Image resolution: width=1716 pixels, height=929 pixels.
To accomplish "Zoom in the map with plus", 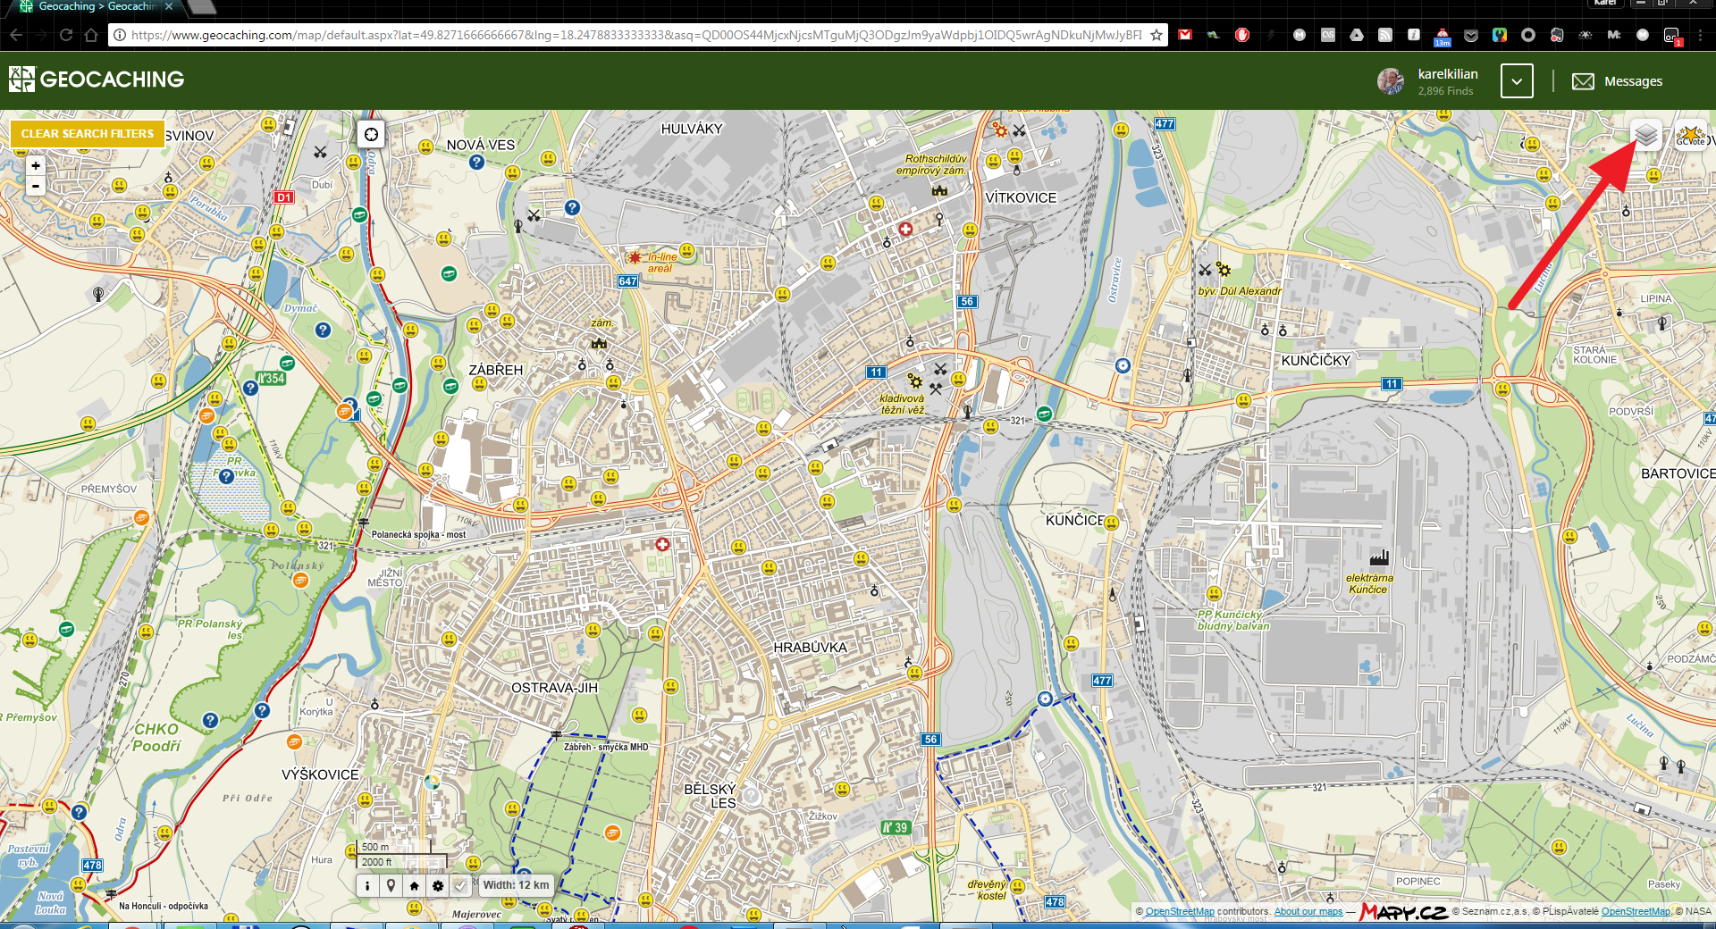I will 36,165.
